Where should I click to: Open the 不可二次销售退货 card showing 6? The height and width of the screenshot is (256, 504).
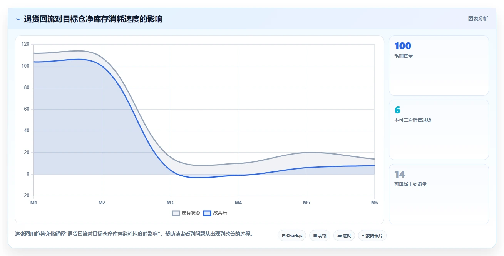439,130
